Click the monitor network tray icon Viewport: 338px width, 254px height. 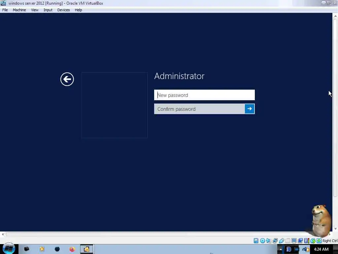coord(297,249)
